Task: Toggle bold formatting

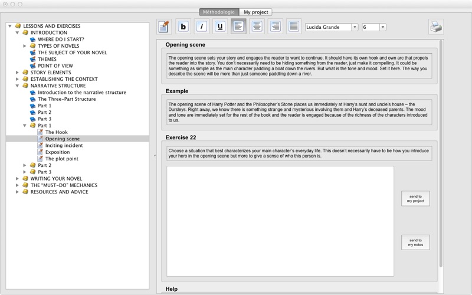Action: click(x=183, y=27)
